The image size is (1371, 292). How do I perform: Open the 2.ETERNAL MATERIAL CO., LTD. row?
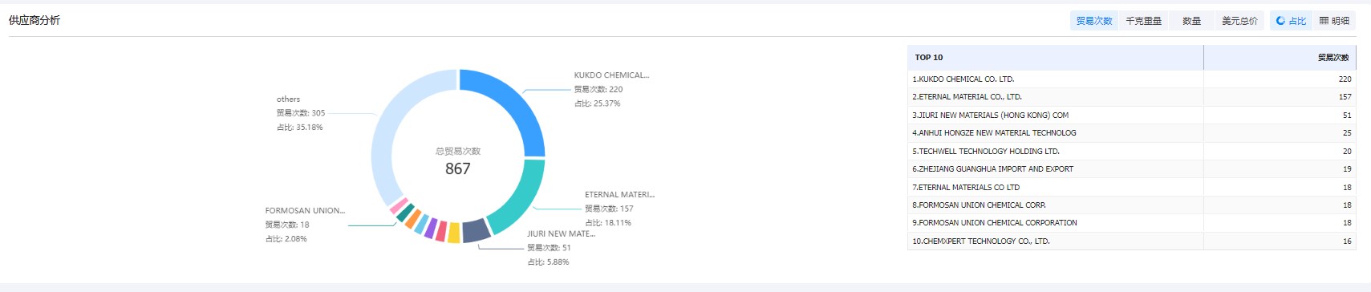[1131, 97]
